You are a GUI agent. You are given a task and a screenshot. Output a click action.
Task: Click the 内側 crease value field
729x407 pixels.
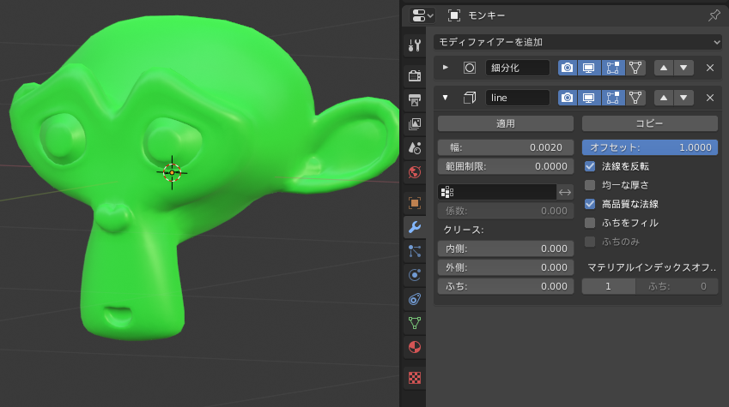(506, 248)
